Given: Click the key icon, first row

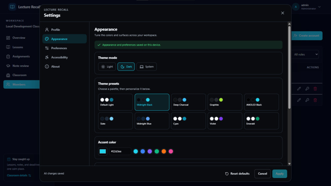Looking at the screenshot, I should click(x=307, y=89).
